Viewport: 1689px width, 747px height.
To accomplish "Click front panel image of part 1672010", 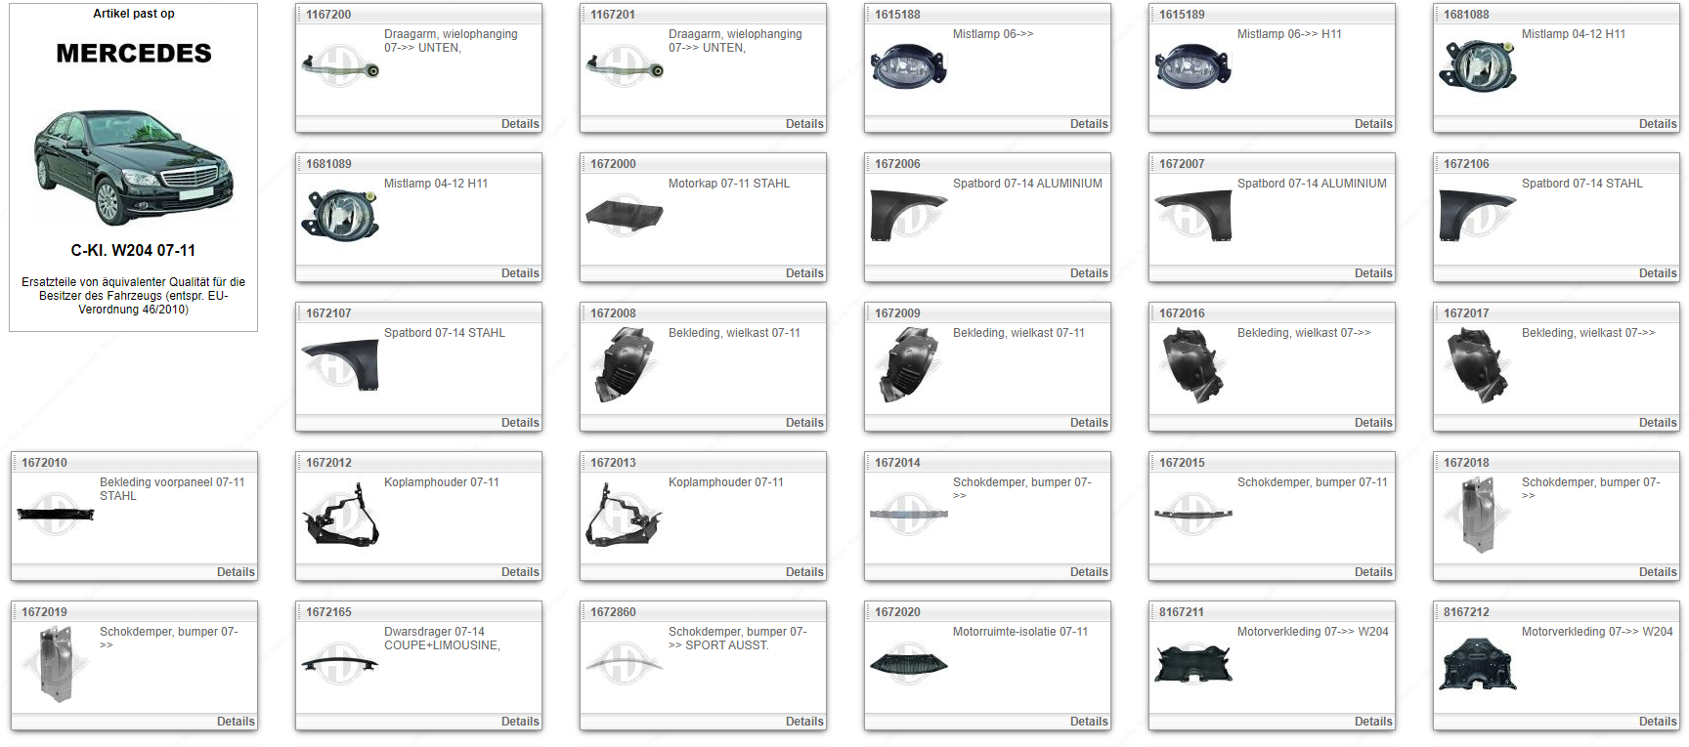I will tap(56, 515).
